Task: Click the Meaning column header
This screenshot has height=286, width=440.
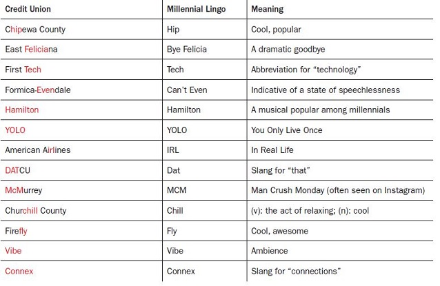Action: point(267,10)
